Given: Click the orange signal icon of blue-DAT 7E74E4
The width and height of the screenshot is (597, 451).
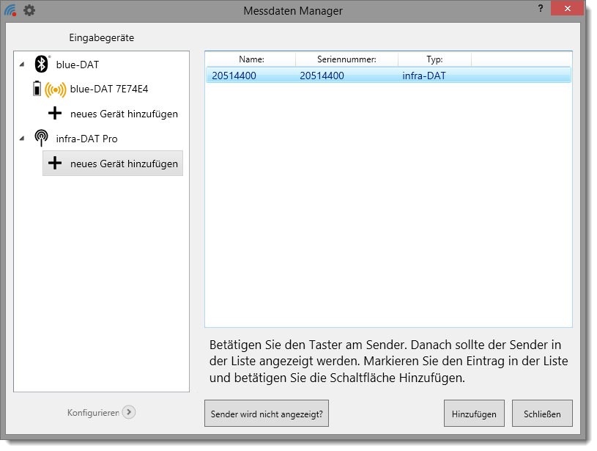Looking at the screenshot, I should pos(55,89).
